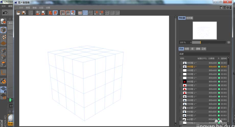The width and height of the screenshot is (235, 127).
Task: Click the undo arrow in Cinema 4D
Action: [x=5, y=12]
